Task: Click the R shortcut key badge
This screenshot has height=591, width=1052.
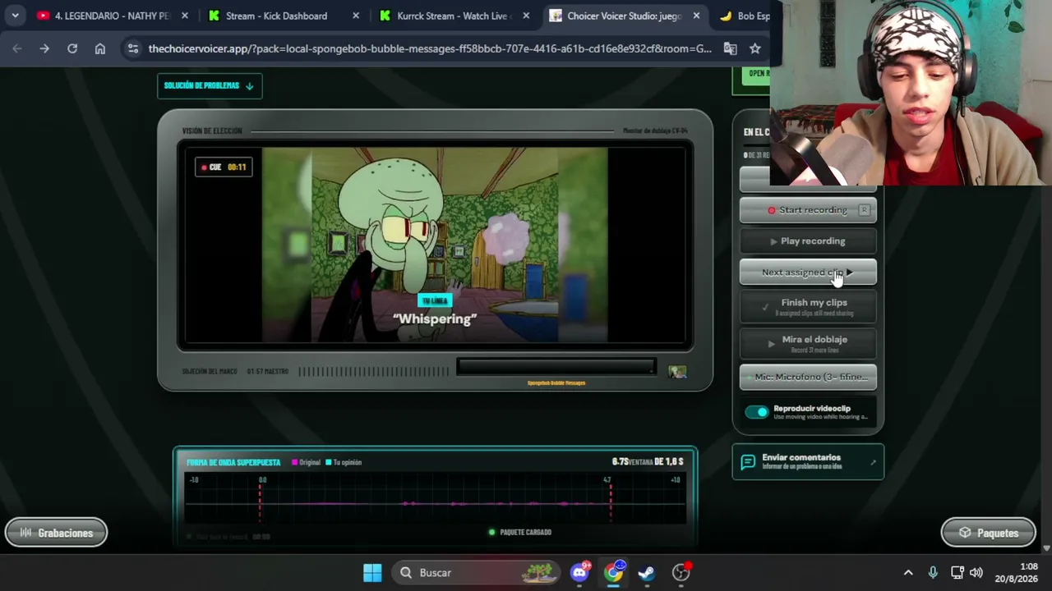Action: pos(864,210)
